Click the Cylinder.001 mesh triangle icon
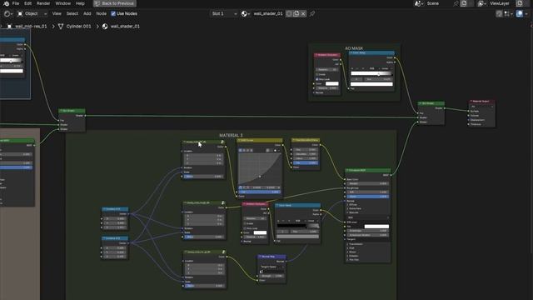Viewport: 533px width, 300px height. coord(61,26)
